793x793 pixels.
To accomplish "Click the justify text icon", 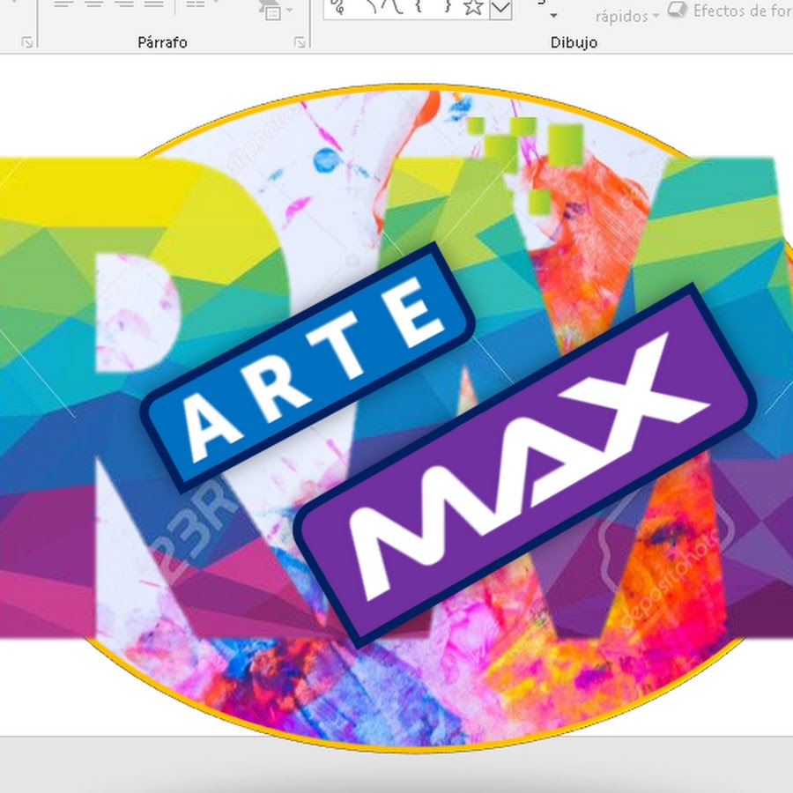I will [x=154, y=4].
